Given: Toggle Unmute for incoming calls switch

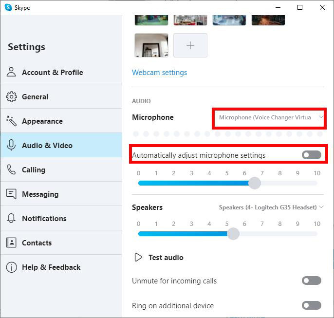Looking at the screenshot, I should pyautogui.click(x=312, y=281).
